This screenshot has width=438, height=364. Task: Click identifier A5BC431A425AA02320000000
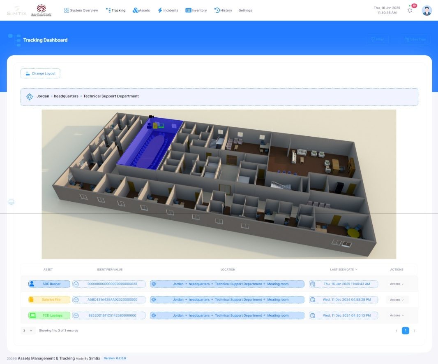coord(112,300)
